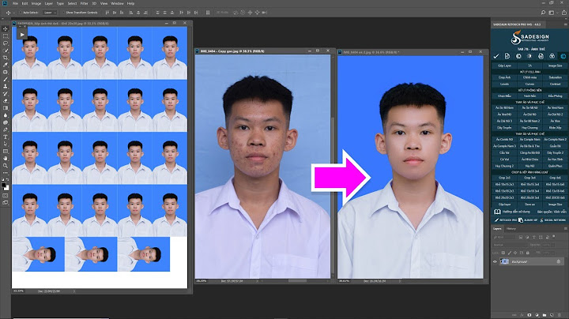Click the play button on contact sheet document

[22, 35]
